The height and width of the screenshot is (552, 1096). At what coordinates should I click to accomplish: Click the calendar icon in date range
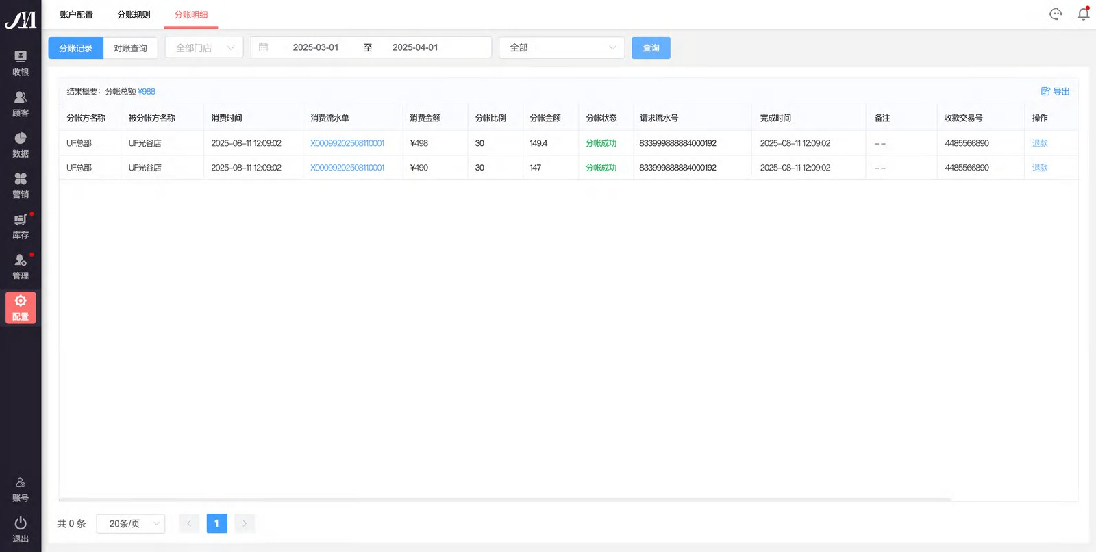[x=264, y=47]
